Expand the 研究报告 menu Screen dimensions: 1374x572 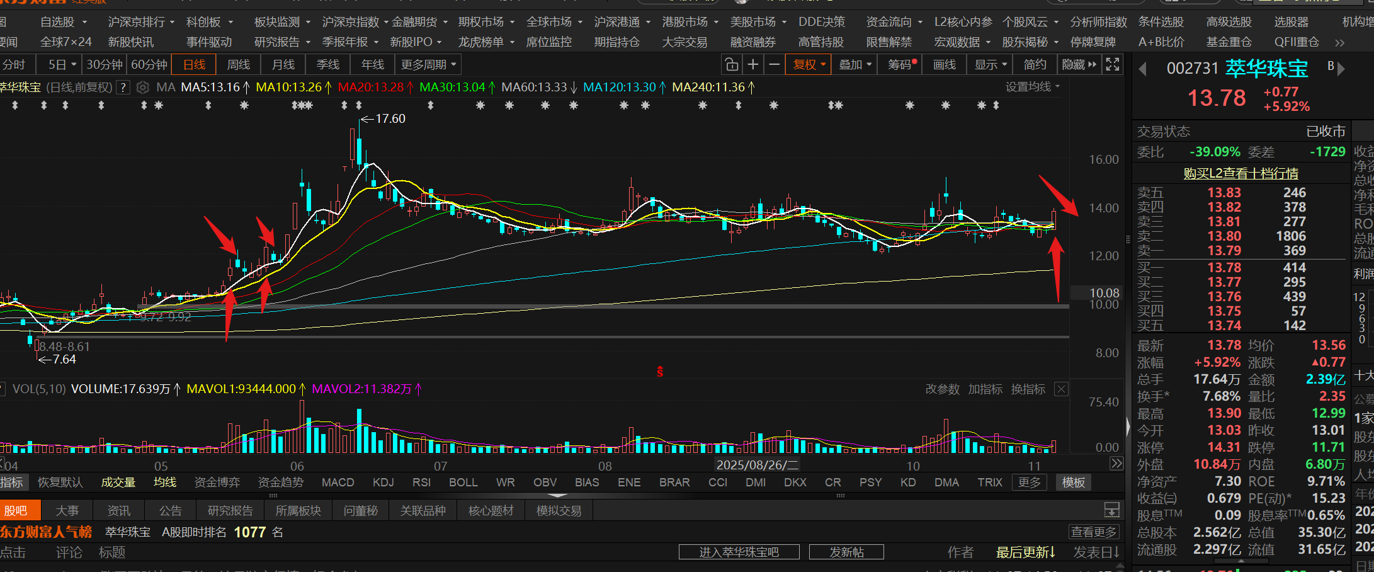[x=283, y=42]
